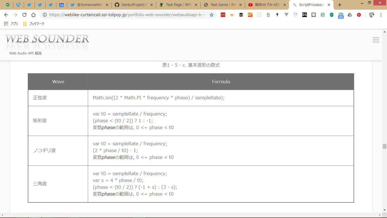Click the 正弦波 table cell
The height and width of the screenshot is (218, 387).
[58, 98]
